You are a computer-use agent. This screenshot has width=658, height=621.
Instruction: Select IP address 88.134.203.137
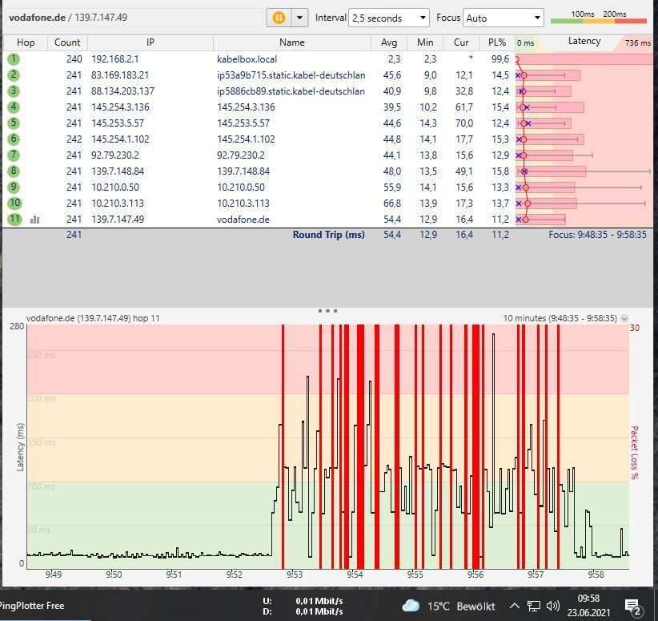tap(123, 91)
